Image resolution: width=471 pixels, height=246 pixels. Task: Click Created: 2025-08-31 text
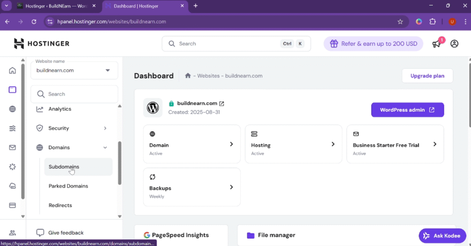pos(194,112)
